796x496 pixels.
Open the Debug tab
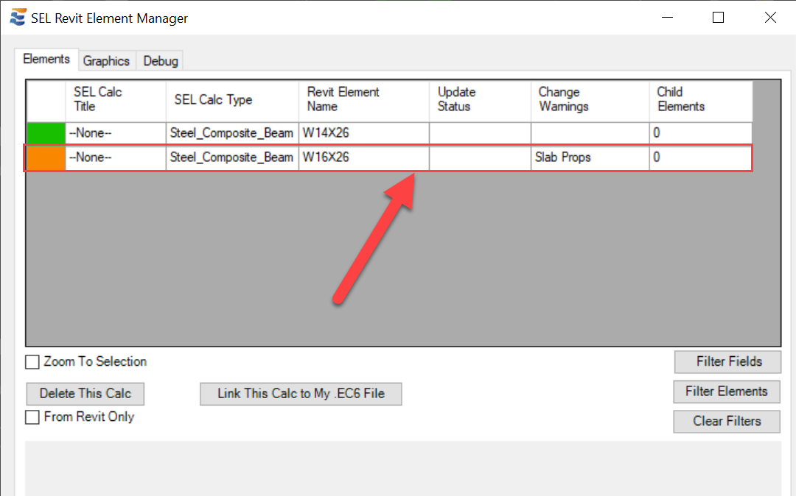click(161, 61)
